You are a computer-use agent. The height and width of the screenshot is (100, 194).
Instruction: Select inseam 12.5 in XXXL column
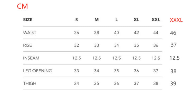click(174, 58)
